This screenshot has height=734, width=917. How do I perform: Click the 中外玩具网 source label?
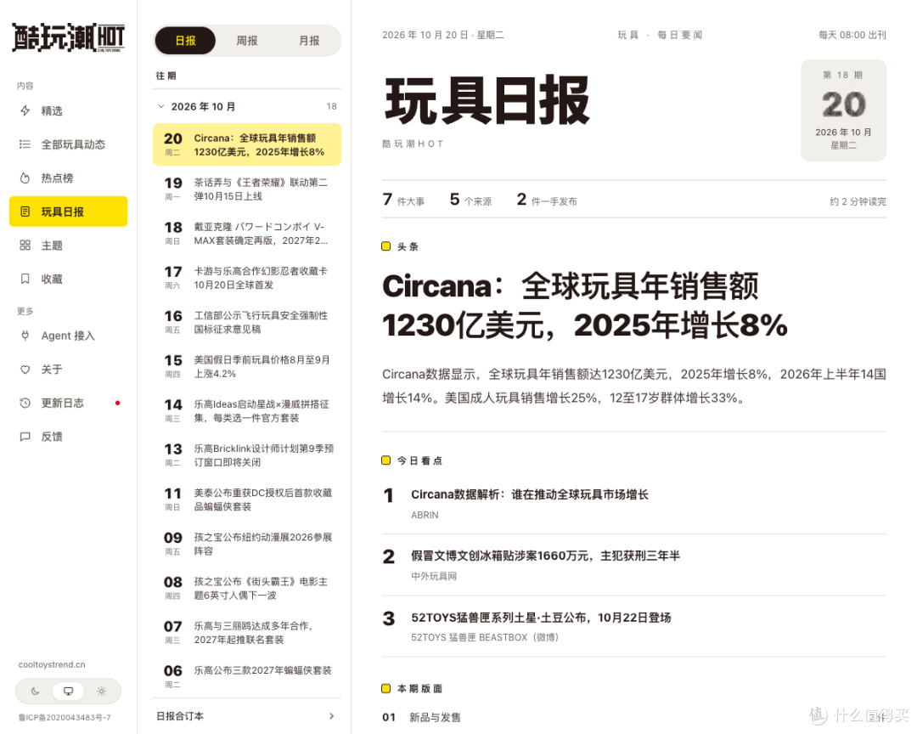click(434, 576)
